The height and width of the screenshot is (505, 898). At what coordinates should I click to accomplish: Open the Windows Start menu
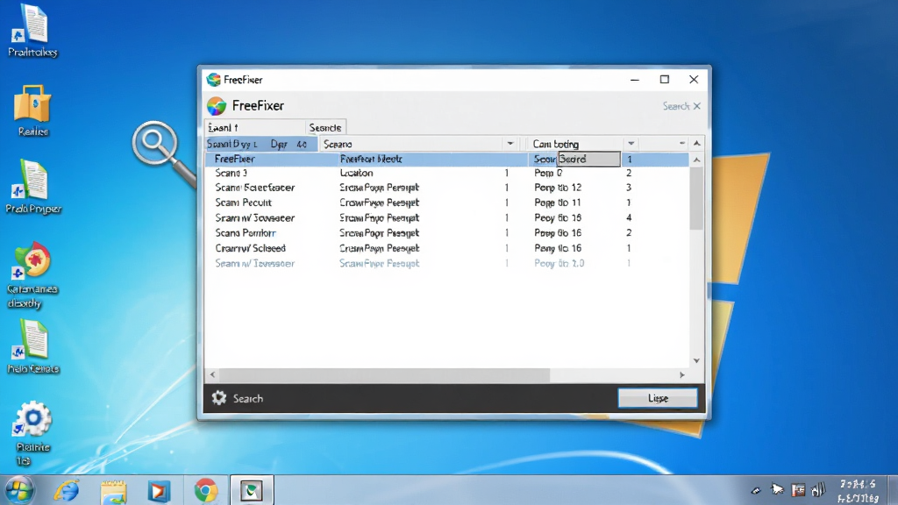coord(19,490)
